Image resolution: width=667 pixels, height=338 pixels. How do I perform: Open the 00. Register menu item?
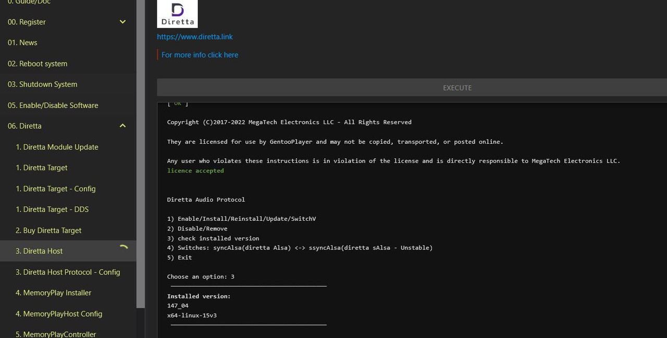click(68, 22)
